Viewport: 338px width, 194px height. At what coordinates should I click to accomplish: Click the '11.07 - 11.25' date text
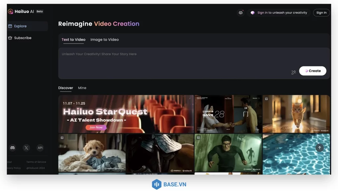coord(74,103)
